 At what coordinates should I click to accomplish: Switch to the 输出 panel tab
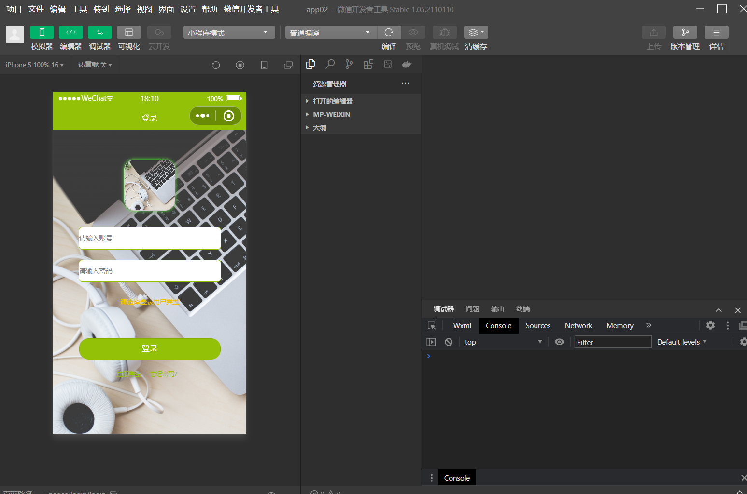coord(497,309)
